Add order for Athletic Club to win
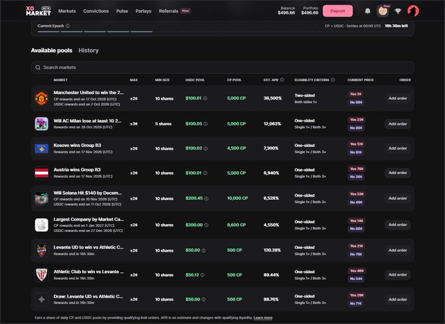 [x=398, y=275]
